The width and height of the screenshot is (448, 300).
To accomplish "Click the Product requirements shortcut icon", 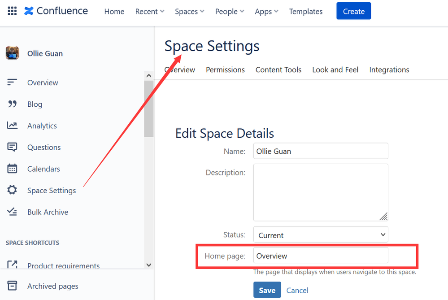I will [12, 265].
